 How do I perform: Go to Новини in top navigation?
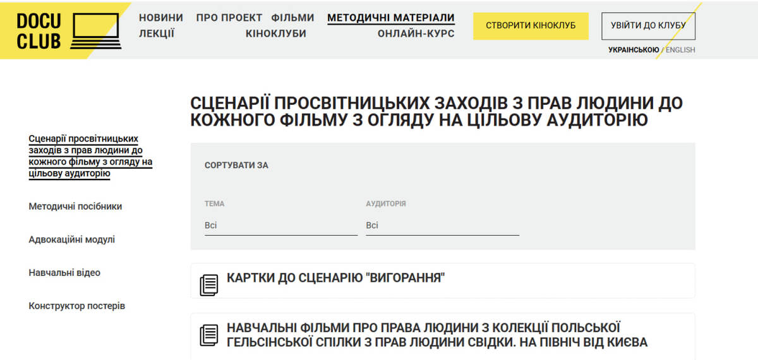[x=161, y=18]
